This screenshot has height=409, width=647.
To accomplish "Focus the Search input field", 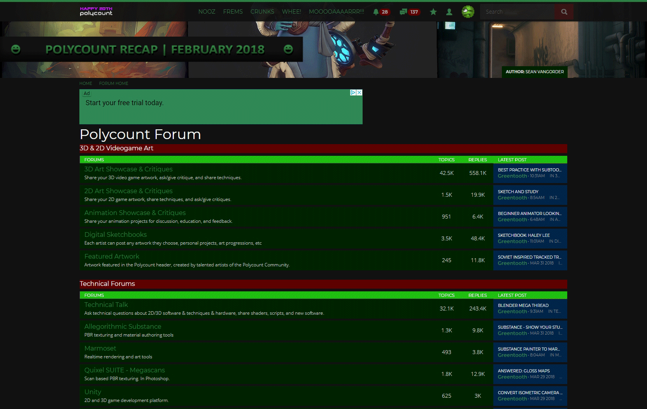I will tap(517, 12).
